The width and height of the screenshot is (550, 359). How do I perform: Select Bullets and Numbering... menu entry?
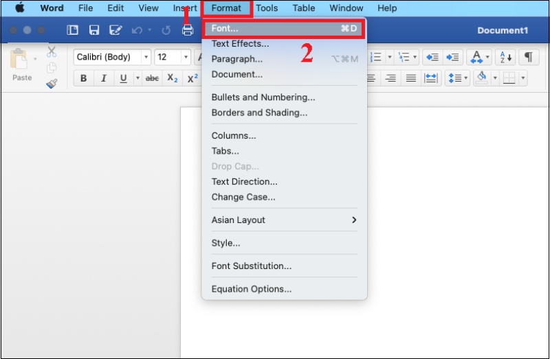pos(263,97)
